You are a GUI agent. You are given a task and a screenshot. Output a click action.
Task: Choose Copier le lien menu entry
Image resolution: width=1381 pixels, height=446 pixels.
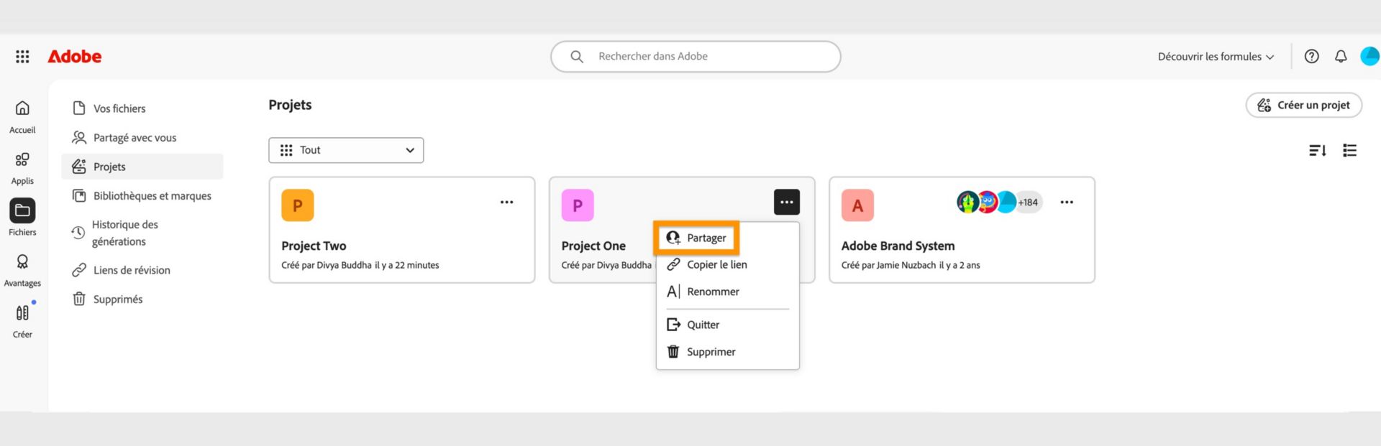coord(727,264)
